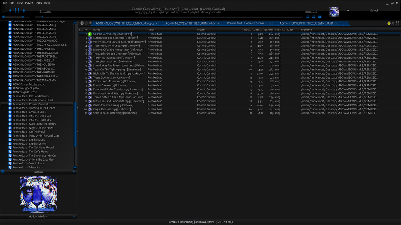401x225 pixels.
Task: Toggle the first repeat arrows icon
Action: click(x=308, y=17)
